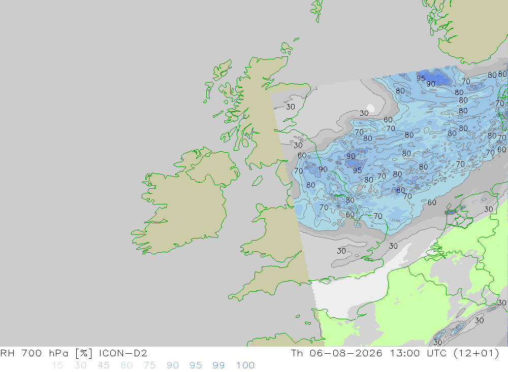Click the legend value 45
Viewport: 508px width, 372px height.
[x=104, y=365]
